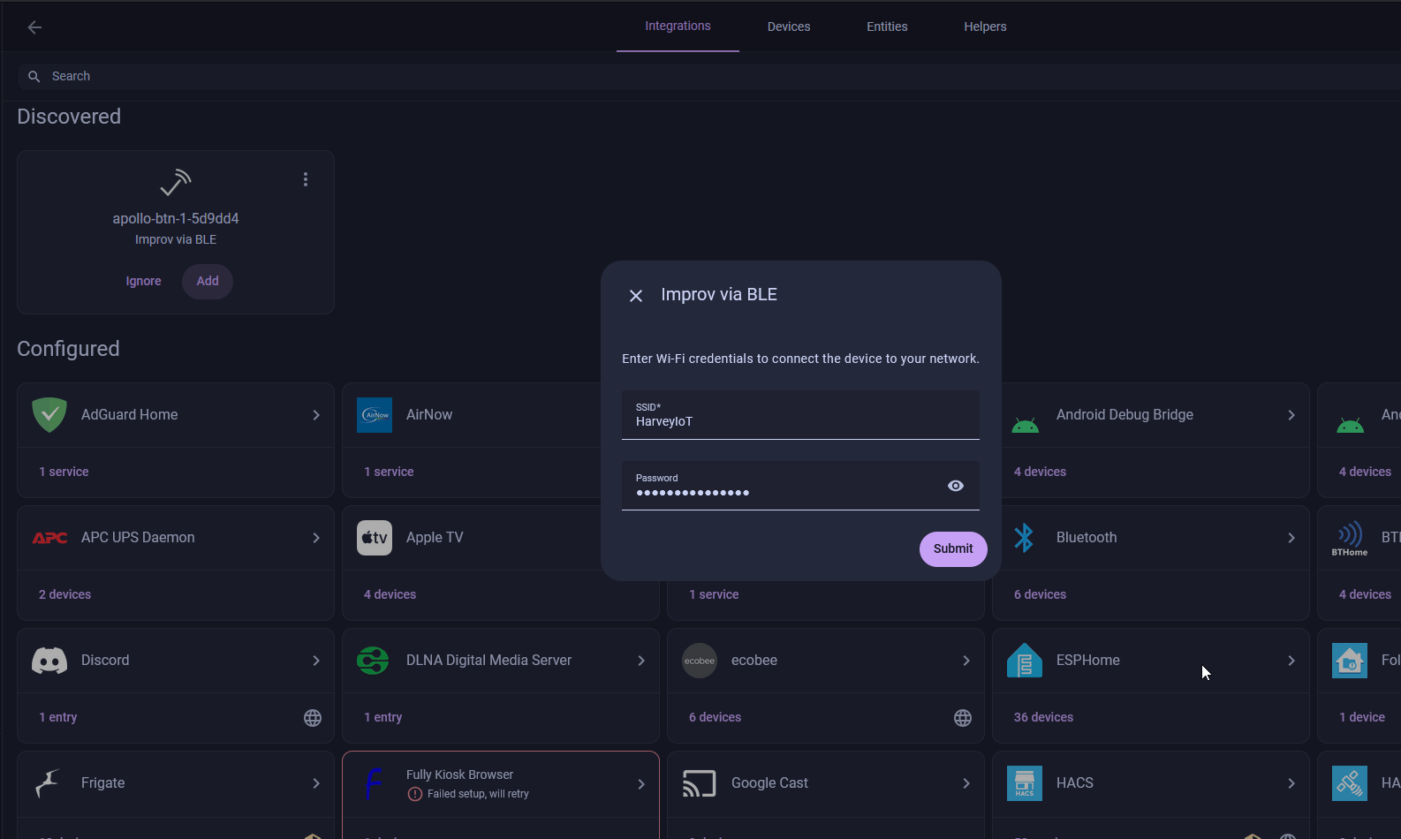Close the Improv via BLE dialog
The height and width of the screenshot is (839, 1401).
pos(636,296)
